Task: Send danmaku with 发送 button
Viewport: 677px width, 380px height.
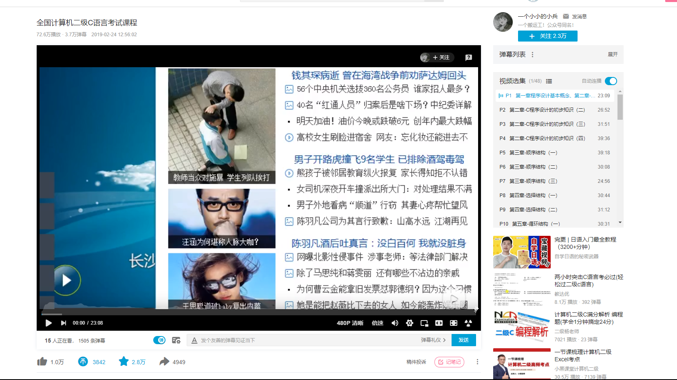Action: (x=464, y=340)
